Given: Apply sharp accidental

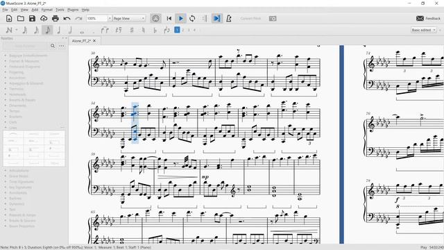Looking at the screenshot, I should [x=132, y=30].
